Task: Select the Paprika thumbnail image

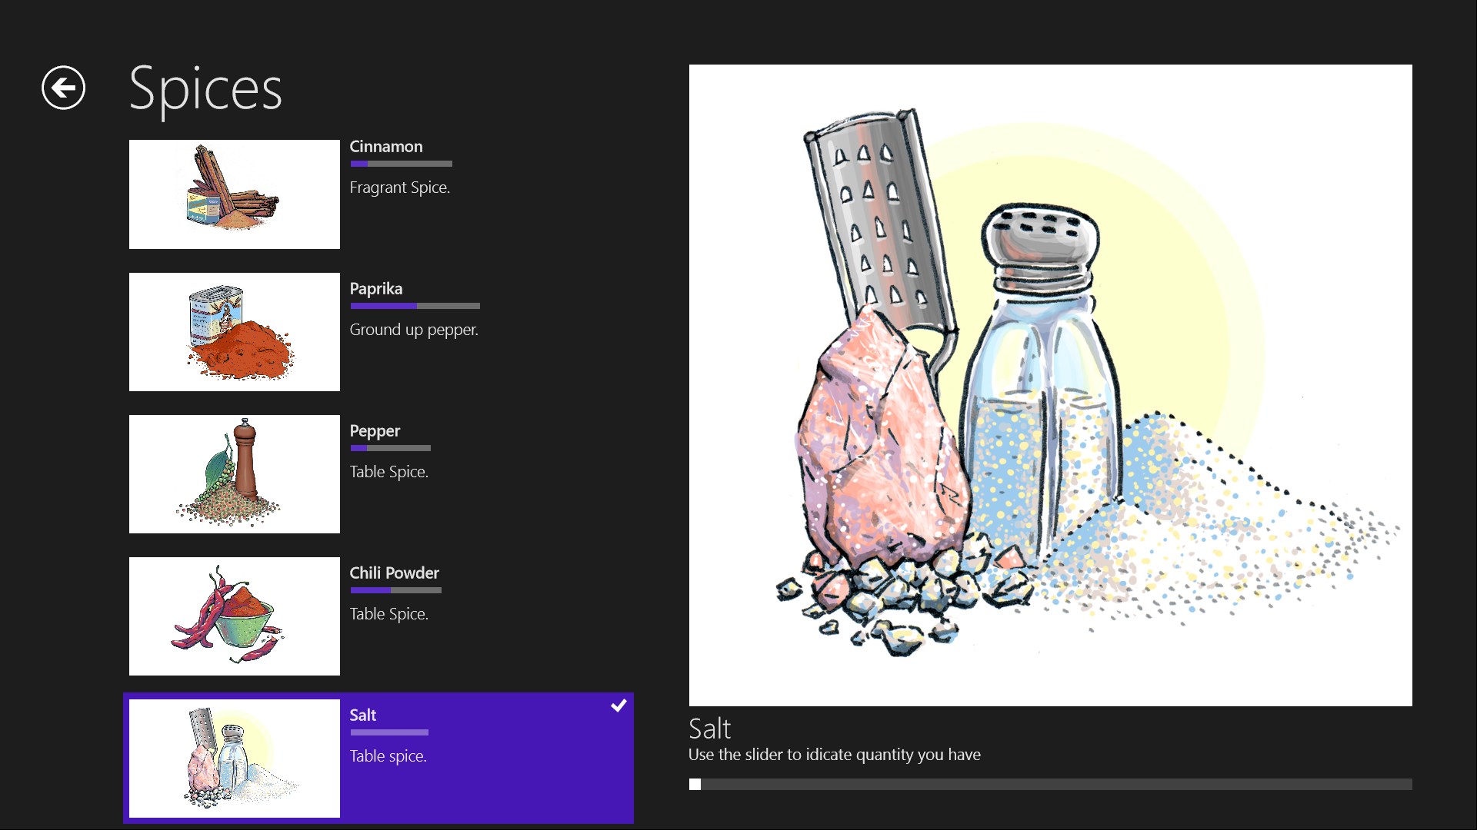Action: pos(234,332)
